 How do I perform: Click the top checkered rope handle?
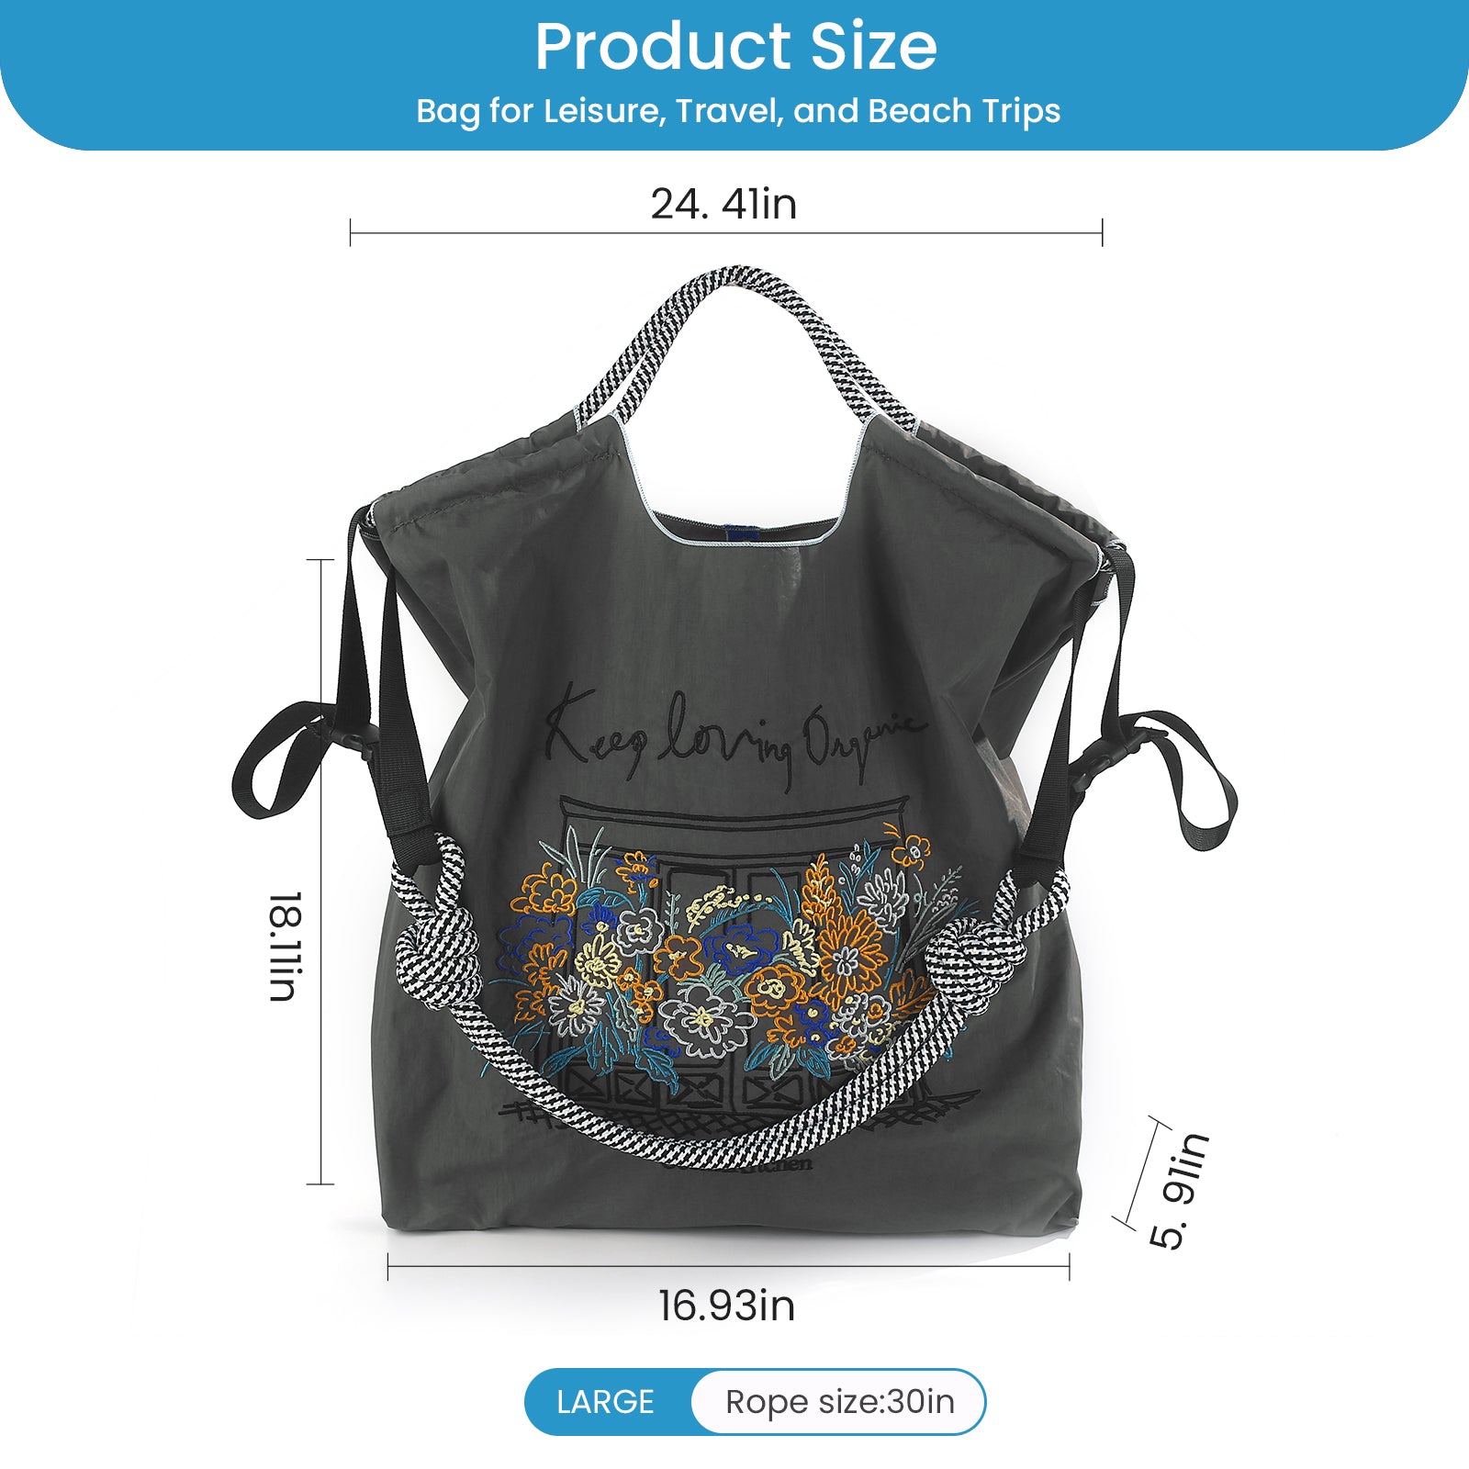(746, 349)
